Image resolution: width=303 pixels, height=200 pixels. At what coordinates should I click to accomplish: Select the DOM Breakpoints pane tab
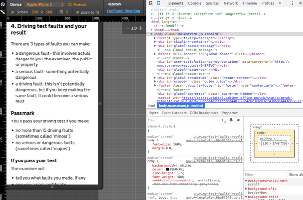click(204, 113)
